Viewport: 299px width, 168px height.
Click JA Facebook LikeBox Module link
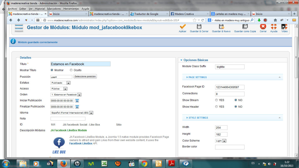(69, 130)
